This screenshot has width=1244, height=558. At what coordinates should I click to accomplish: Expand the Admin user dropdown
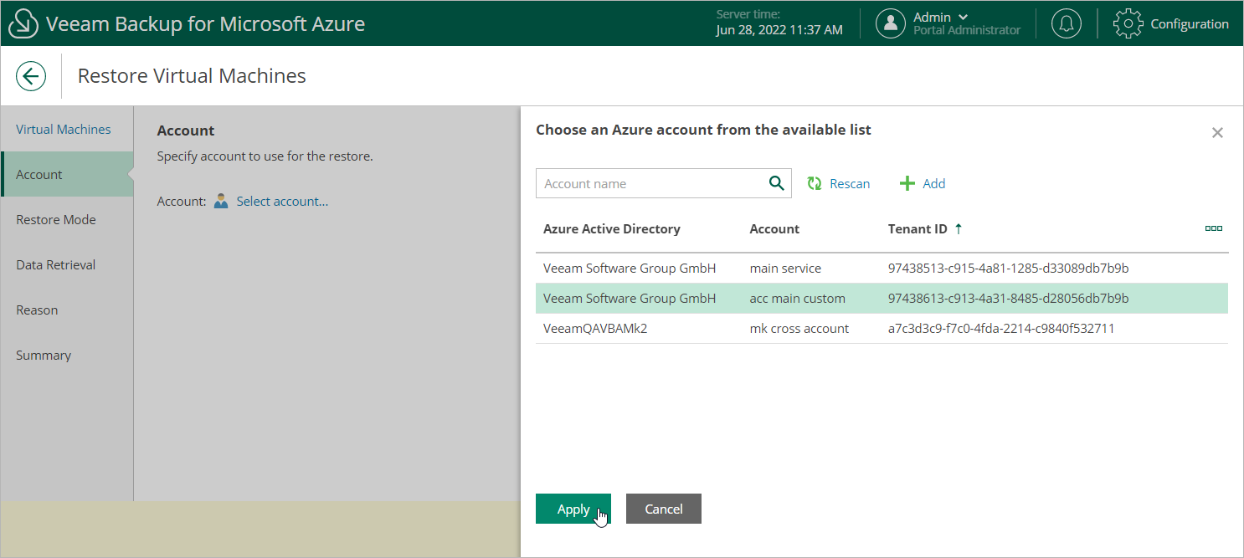click(963, 17)
